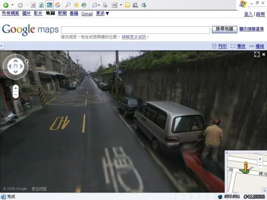Open the 書籍 tab
This screenshot has width=267, height=200.
74,13
